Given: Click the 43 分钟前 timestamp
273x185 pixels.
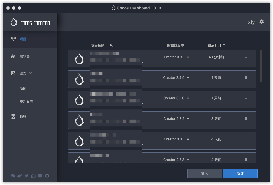Looking at the screenshot, I should point(216,57).
